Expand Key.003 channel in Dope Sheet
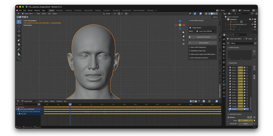This screenshot has width=273, height=136. pos(17,114)
